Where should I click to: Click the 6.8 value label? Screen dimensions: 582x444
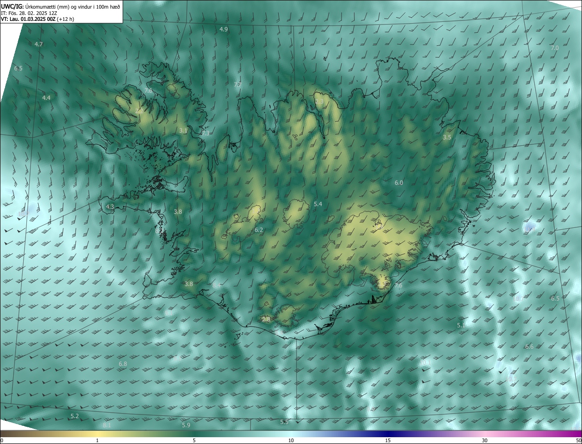point(123,364)
